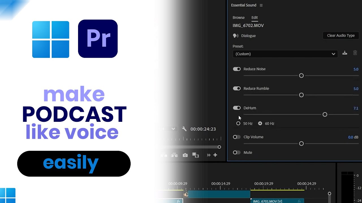This screenshot has height=203, width=362.
Task: Open the Preset (Custom) dropdown
Action: coord(285,54)
